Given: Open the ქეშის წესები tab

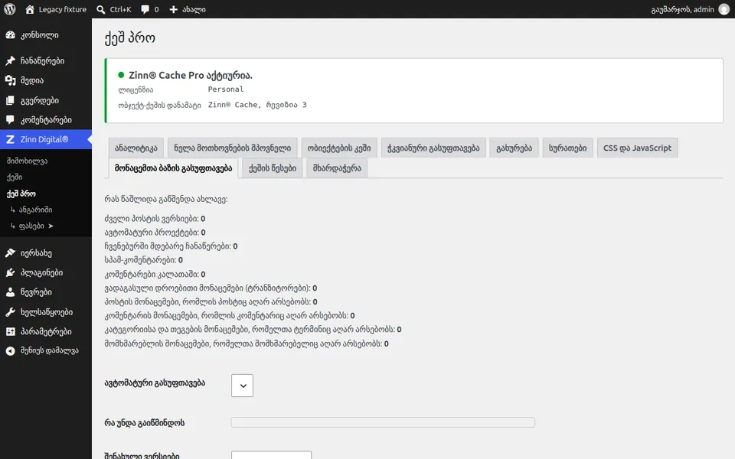Looking at the screenshot, I should (273, 168).
